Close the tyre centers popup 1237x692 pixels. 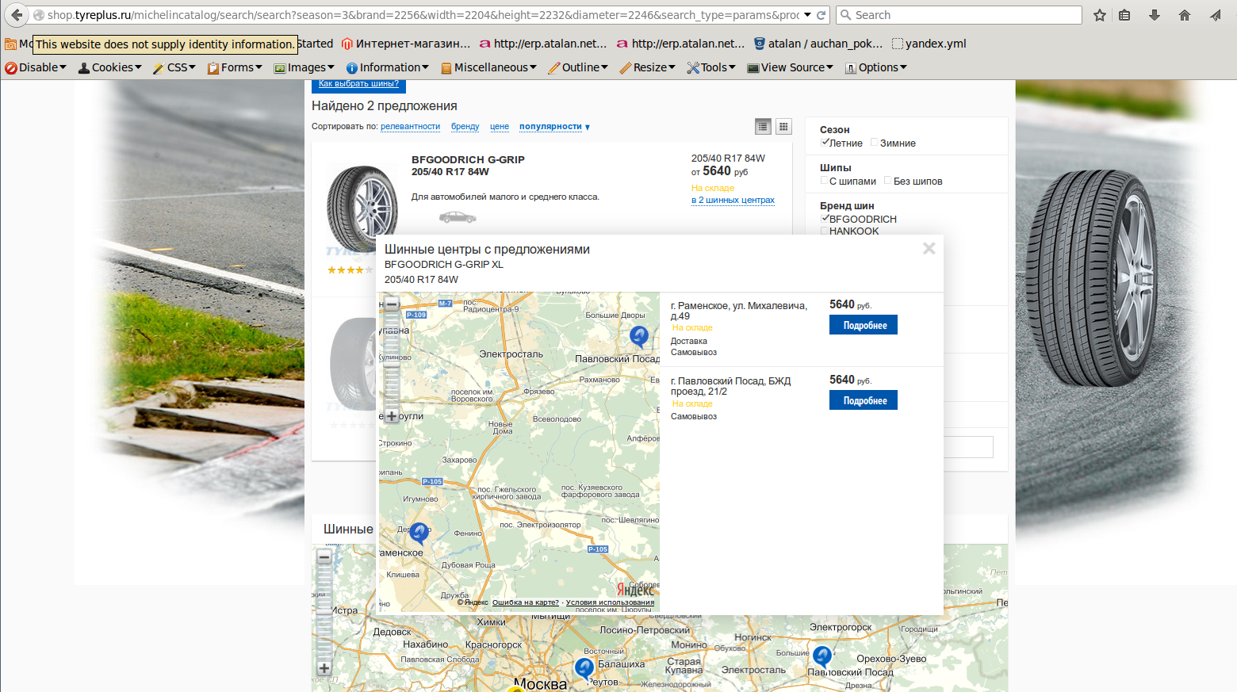click(929, 249)
